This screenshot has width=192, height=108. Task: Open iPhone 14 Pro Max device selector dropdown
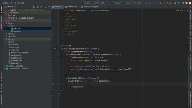[96, 3]
